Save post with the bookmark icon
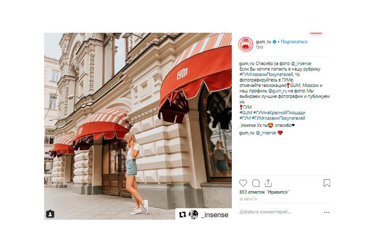378x252 pixels. pos(327,183)
